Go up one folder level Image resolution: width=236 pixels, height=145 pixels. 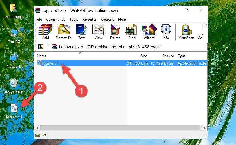pyautogui.click(x=41, y=46)
